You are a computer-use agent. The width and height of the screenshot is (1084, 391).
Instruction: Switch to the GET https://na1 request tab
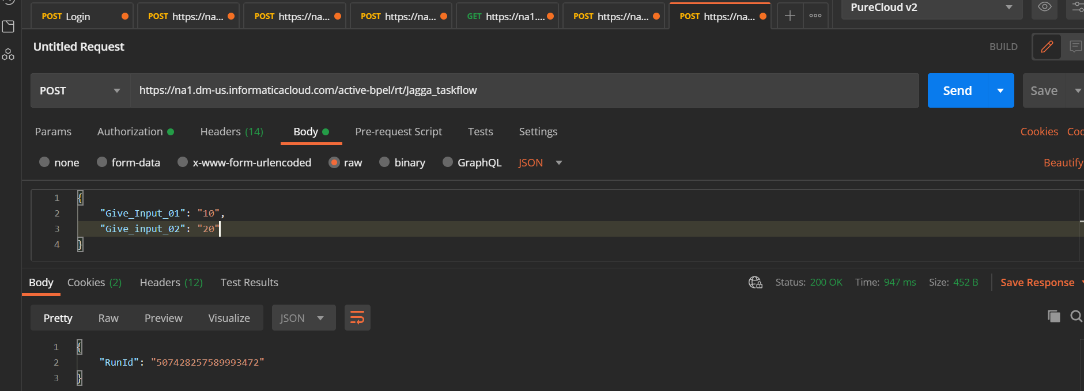tap(507, 16)
